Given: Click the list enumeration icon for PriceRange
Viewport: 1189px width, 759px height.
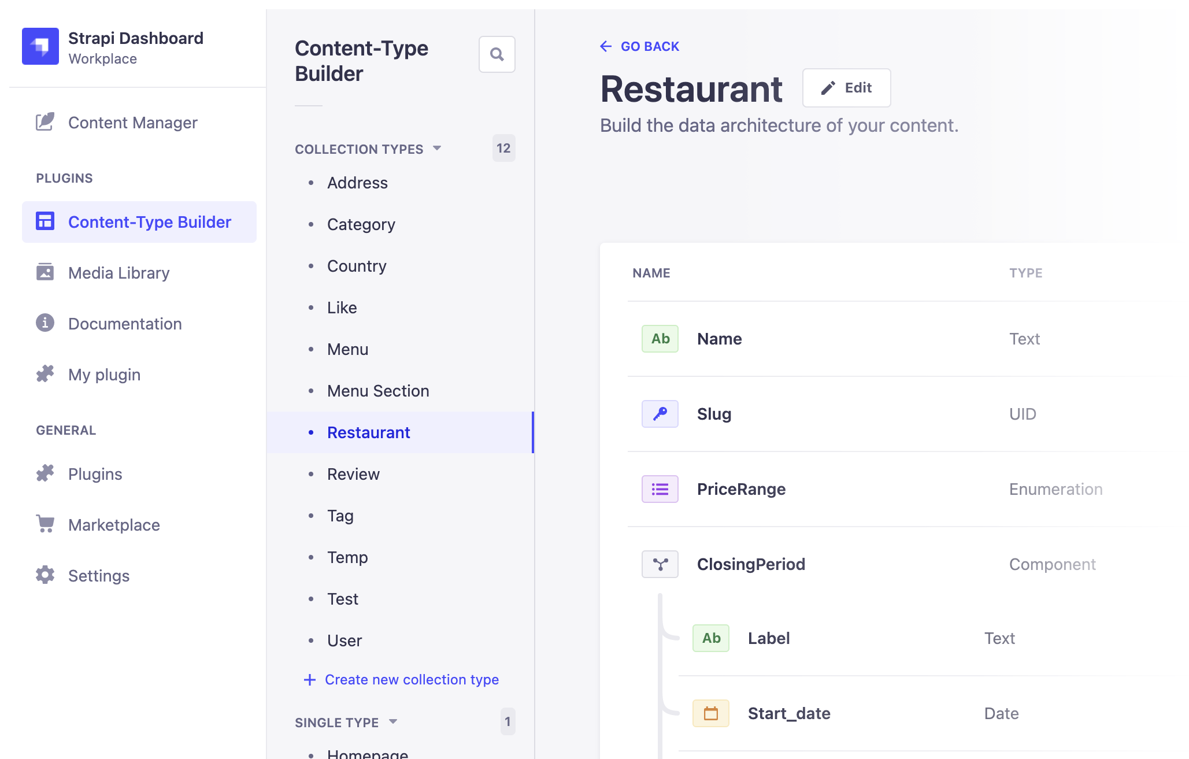Looking at the screenshot, I should [x=660, y=489].
